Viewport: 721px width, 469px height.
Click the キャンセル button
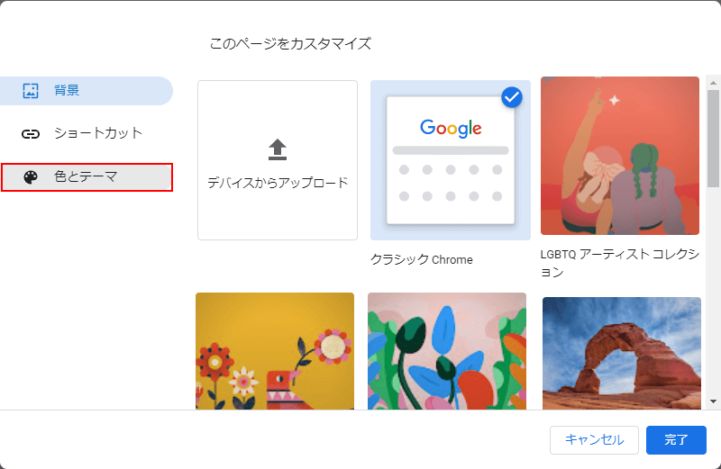click(594, 439)
